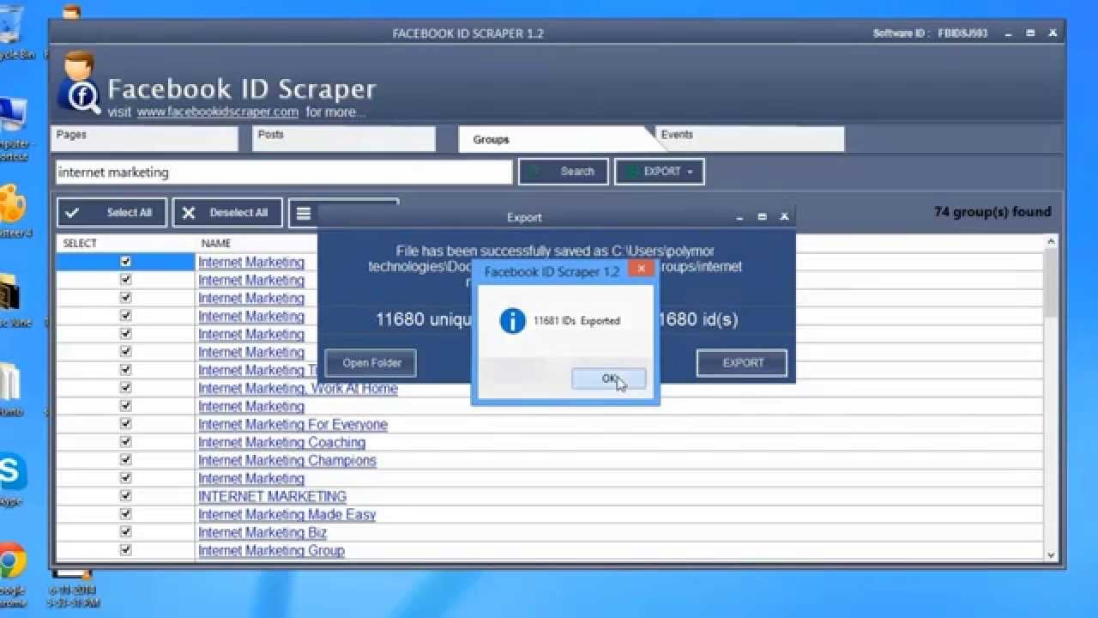The width and height of the screenshot is (1098, 618).
Task: Click the blue info icon in message box
Action: (x=512, y=321)
